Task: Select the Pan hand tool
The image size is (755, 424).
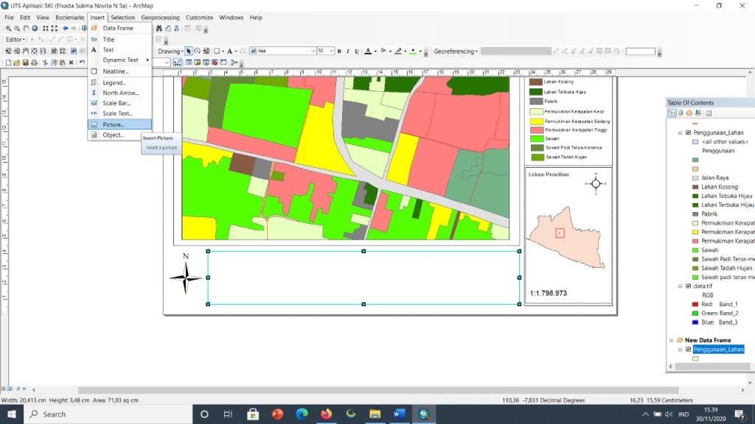Action: coord(26,29)
